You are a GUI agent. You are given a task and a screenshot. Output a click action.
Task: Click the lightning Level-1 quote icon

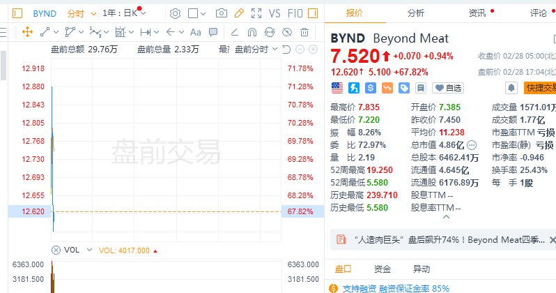click(353, 88)
